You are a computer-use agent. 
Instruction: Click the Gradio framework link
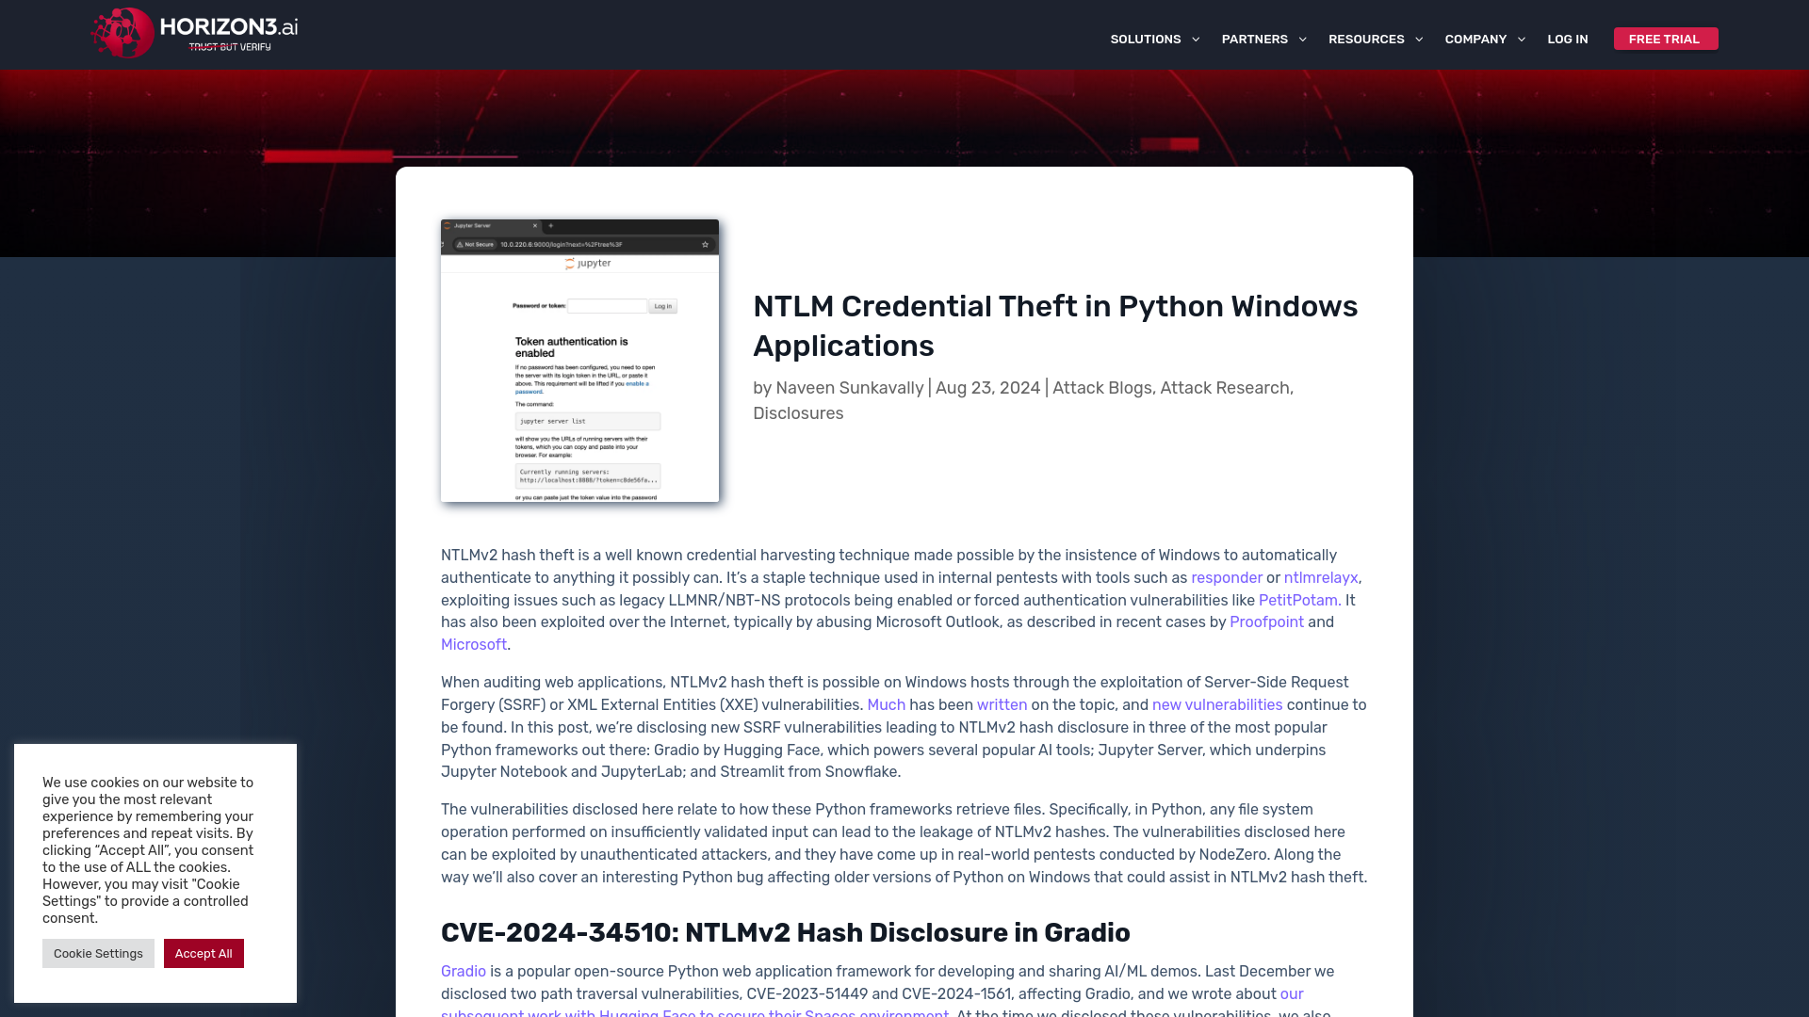[x=463, y=971]
